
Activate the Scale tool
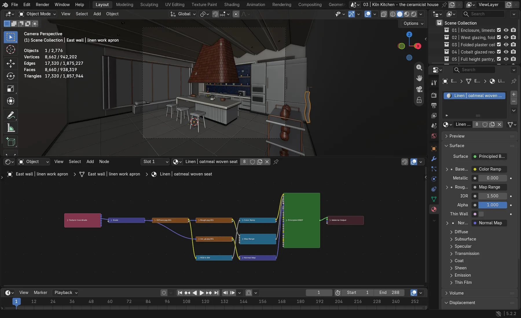click(11, 88)
